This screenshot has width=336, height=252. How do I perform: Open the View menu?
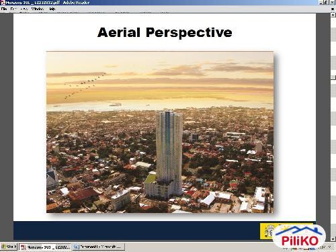coord(24,9)
